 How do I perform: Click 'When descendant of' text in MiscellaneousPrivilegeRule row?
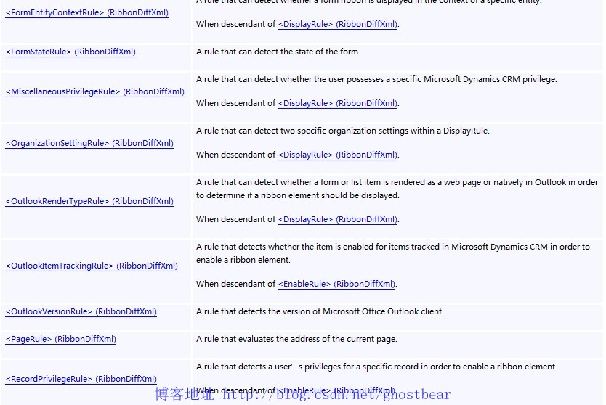pyautogui.click(x=235, y=103)
